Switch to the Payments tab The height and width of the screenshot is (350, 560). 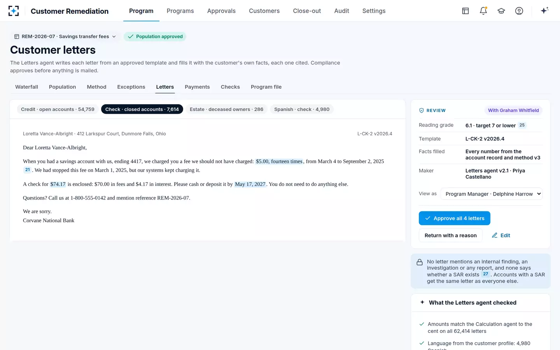(x=197, y=87)
